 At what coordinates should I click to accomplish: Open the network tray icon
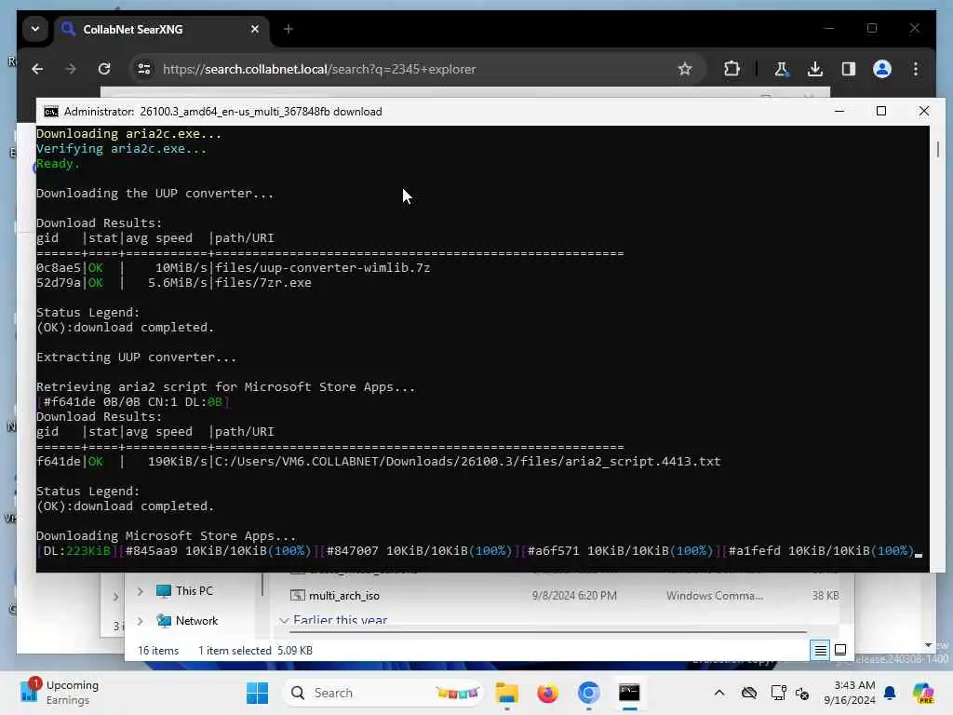pos(778,693)
